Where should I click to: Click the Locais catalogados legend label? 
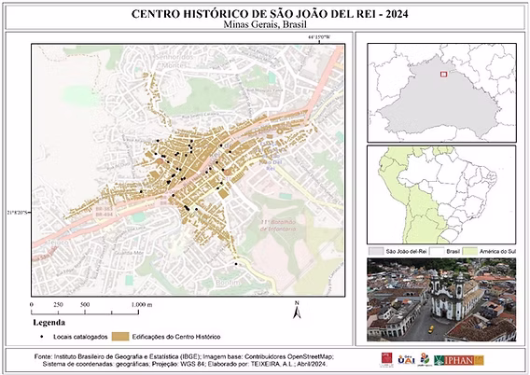tap(80, 337)
